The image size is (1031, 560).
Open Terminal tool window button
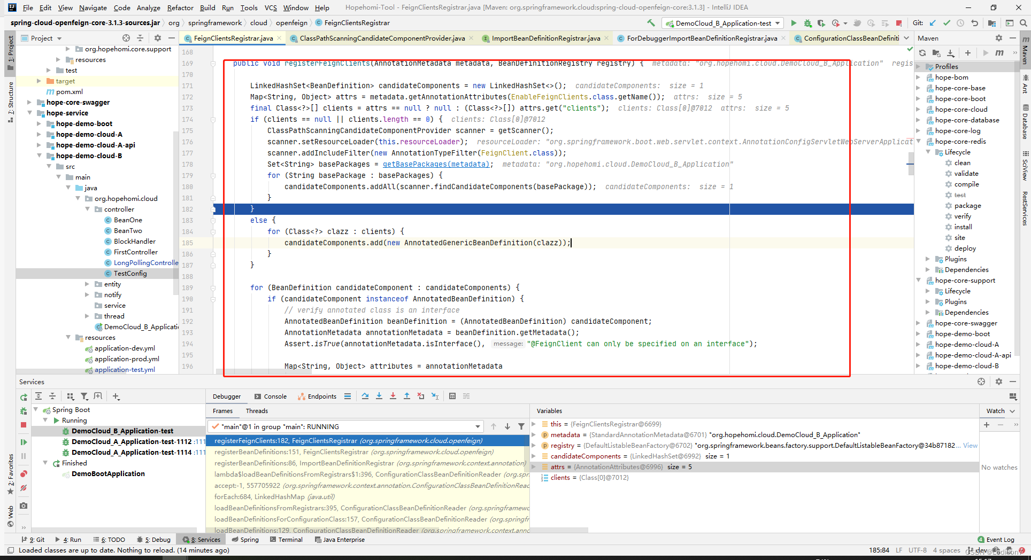[286, 539]
